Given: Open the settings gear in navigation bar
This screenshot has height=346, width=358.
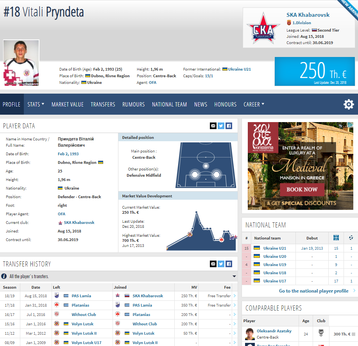Looking at the screenshot, I should (x=348, y=105).
